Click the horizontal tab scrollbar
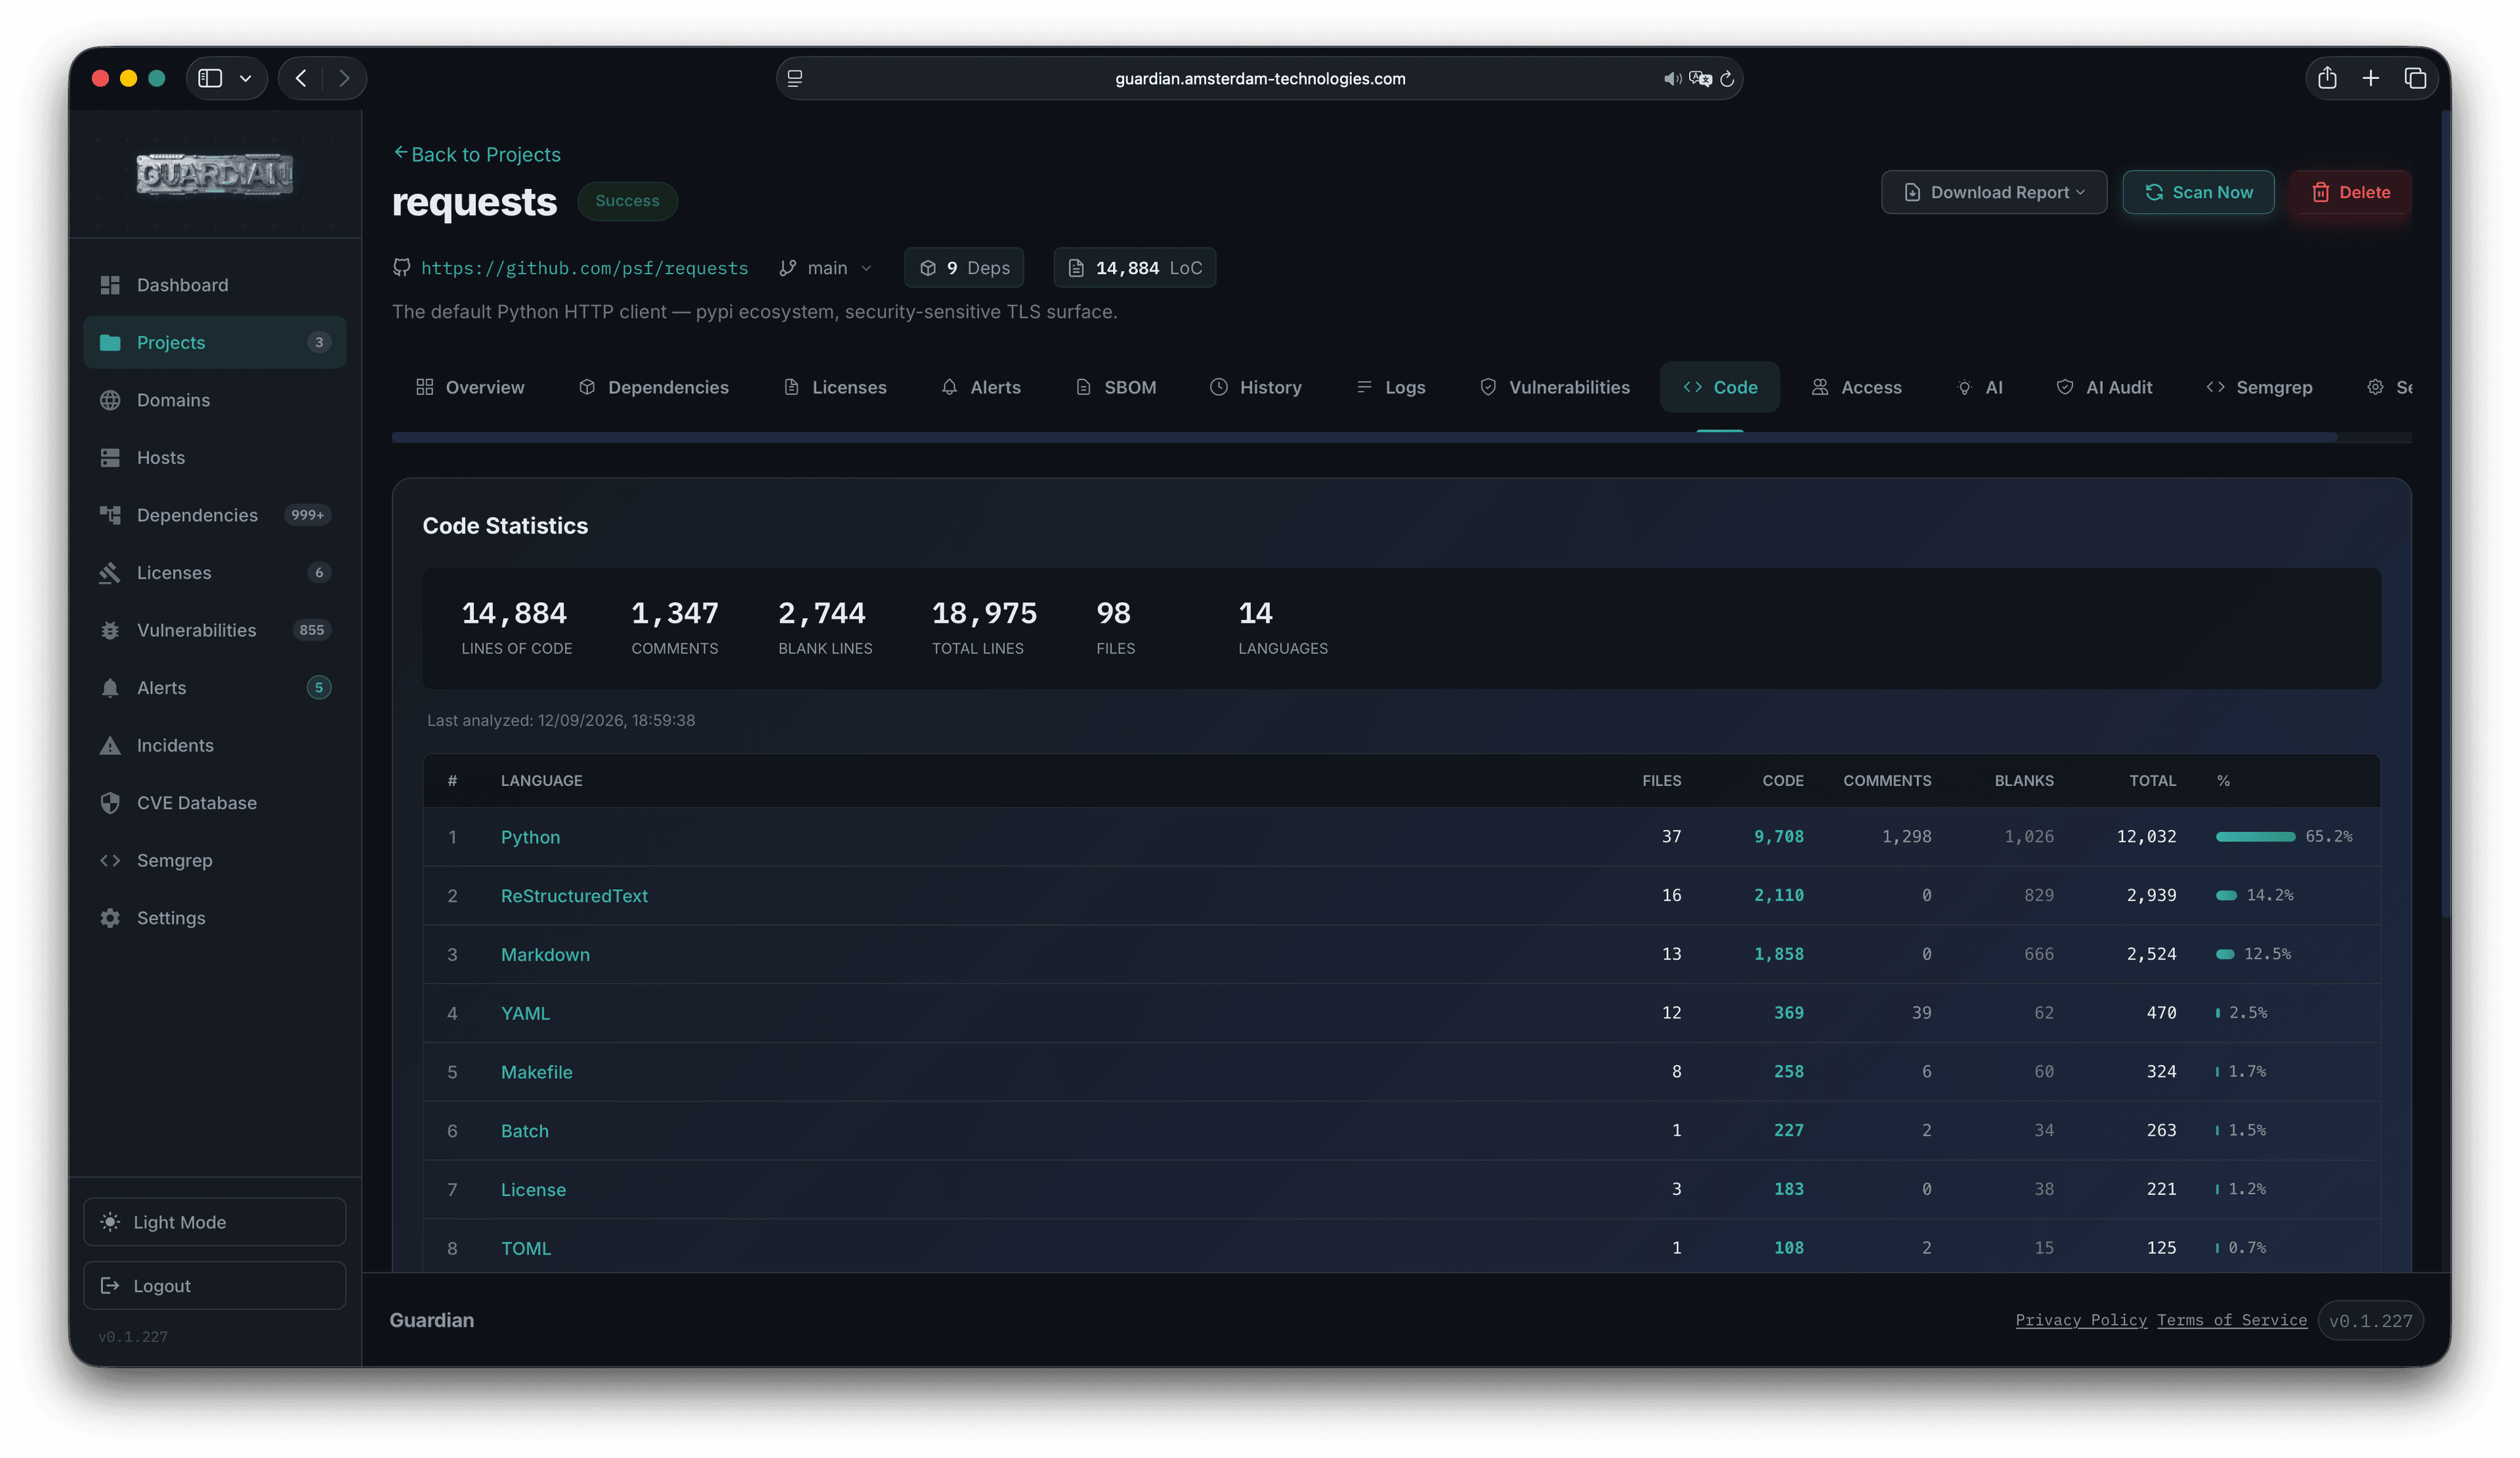2520x1458 pixels. pos(1364,437)
